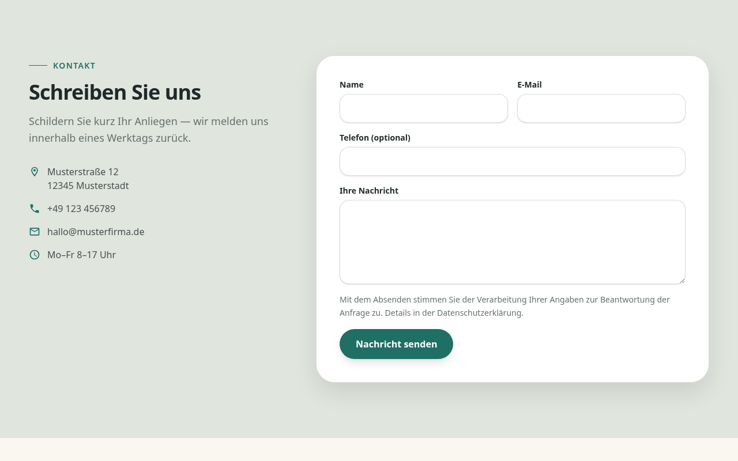
Task: Click into the Telefon (optional) field
Action: (513, 161)
